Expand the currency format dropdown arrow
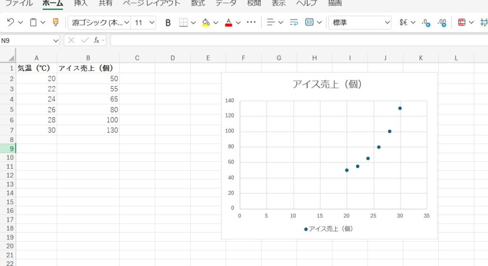The width and height of the screenshot is (488, 266). coord(413,22)
